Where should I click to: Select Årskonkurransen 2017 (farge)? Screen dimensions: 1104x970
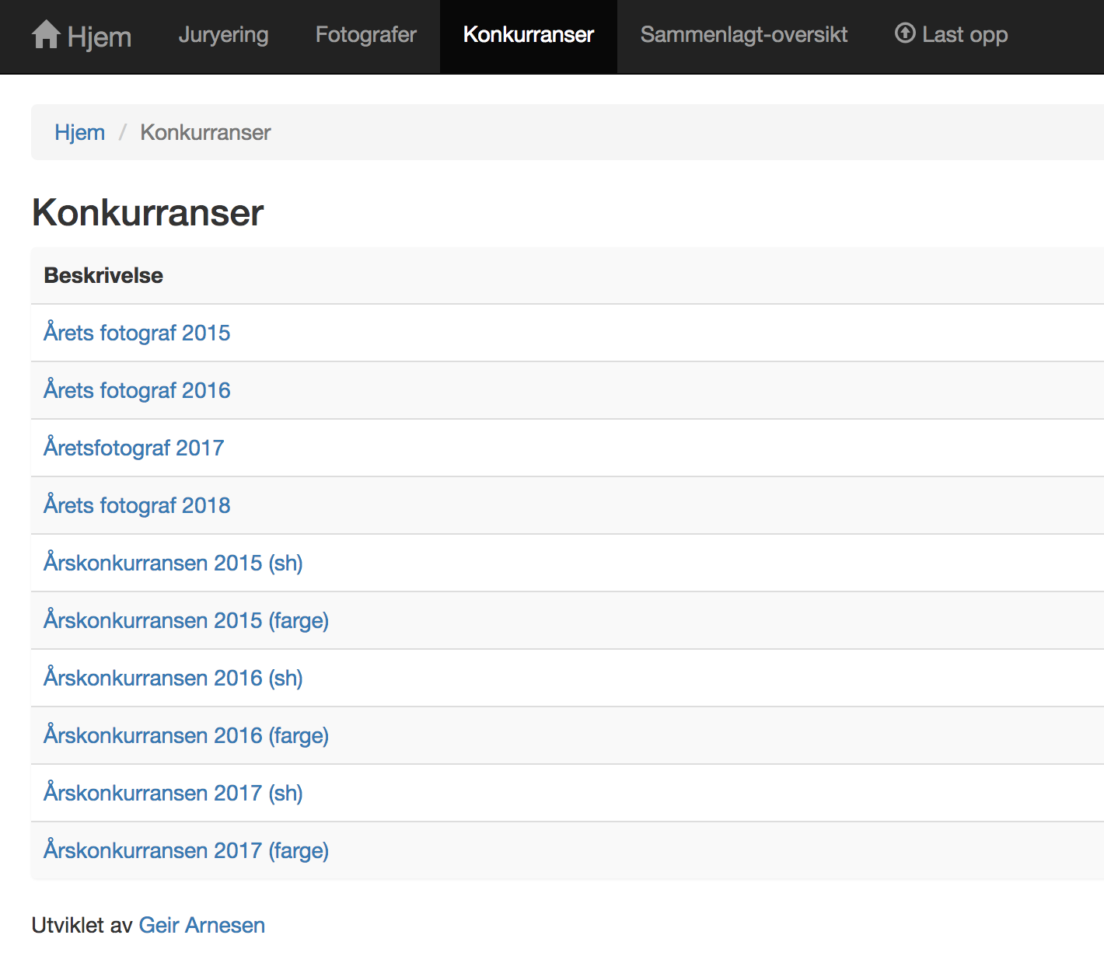(x=187, y=850)
